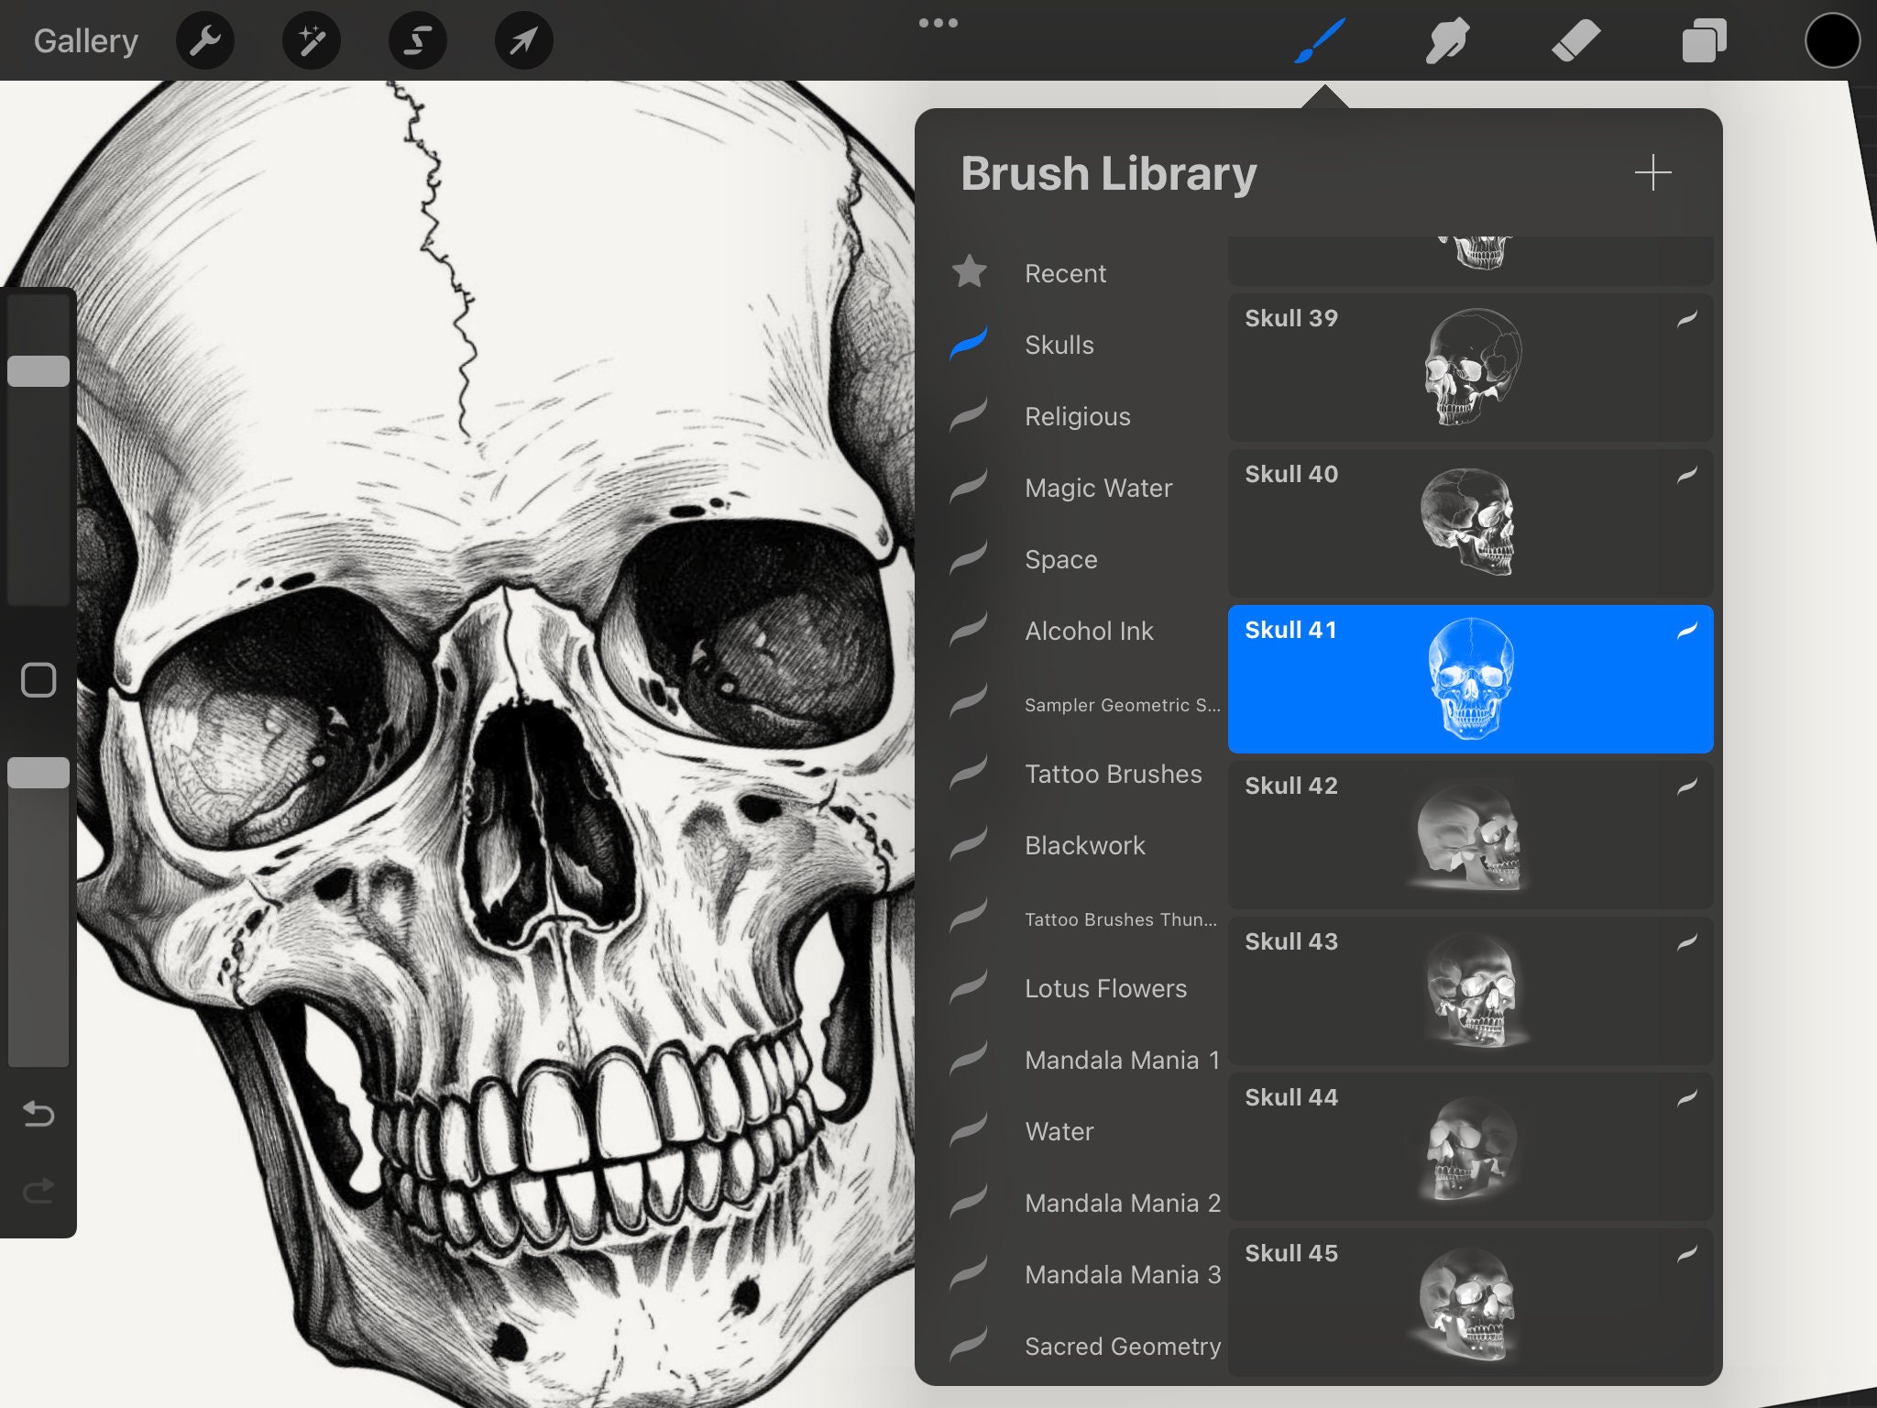Tap the Brush Library title
This screenshot has height=1408, width=1877.
[x=1109, y=174]
